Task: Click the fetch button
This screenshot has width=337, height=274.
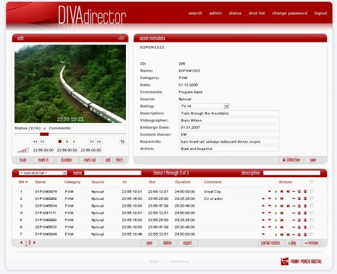Action: click(x=119, y=160)
